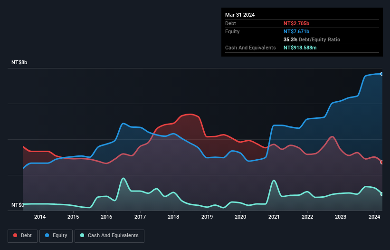Viewport: 390px width, 250px height.
Task: Click the 2024 x-axis label
Action: click(374, 217)
